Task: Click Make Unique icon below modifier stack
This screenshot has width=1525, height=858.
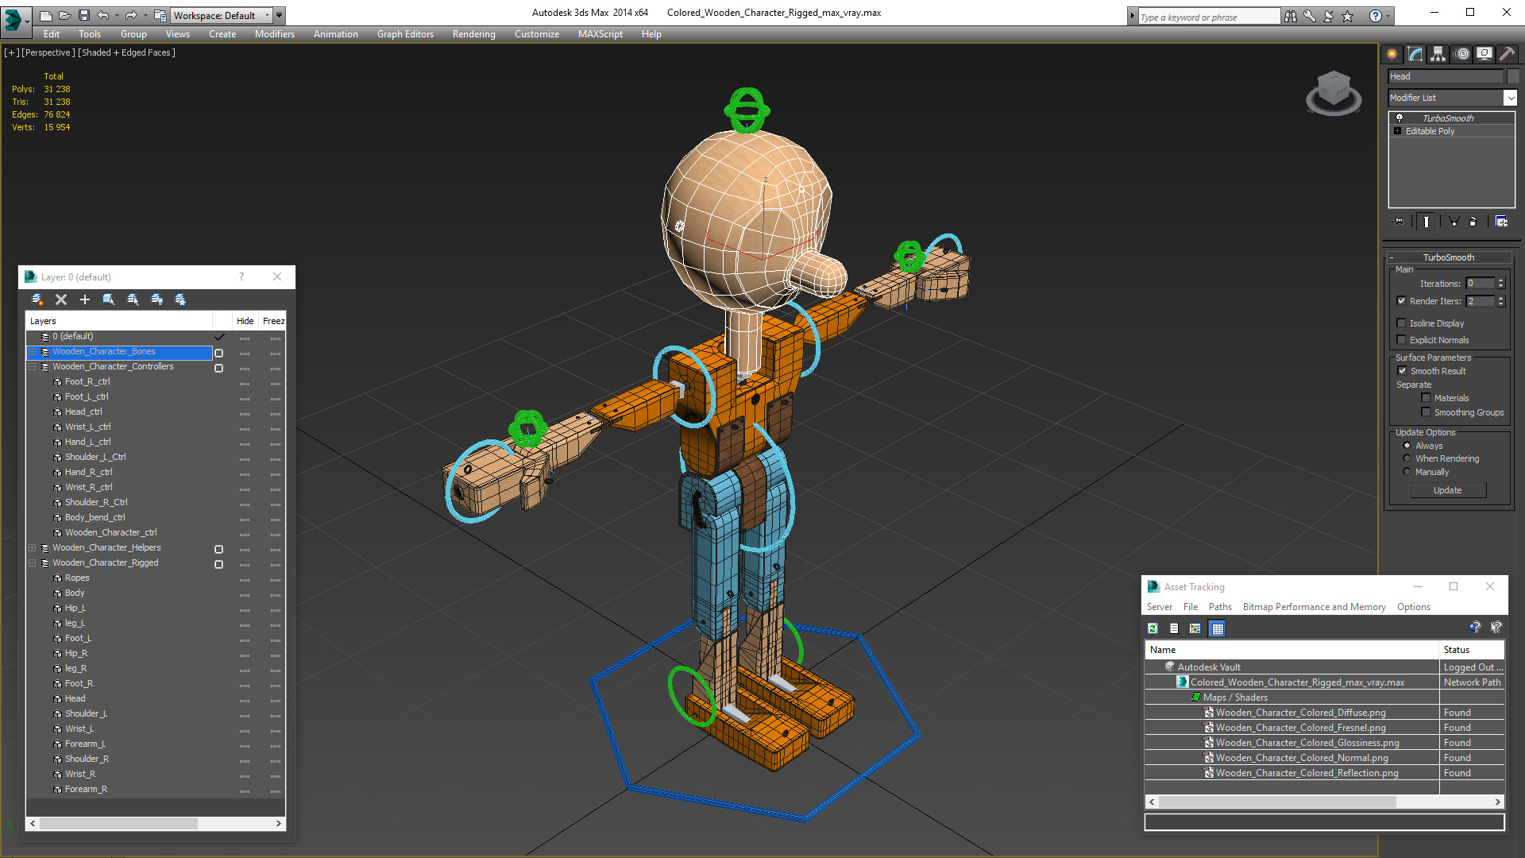Action: [1454, 222]
